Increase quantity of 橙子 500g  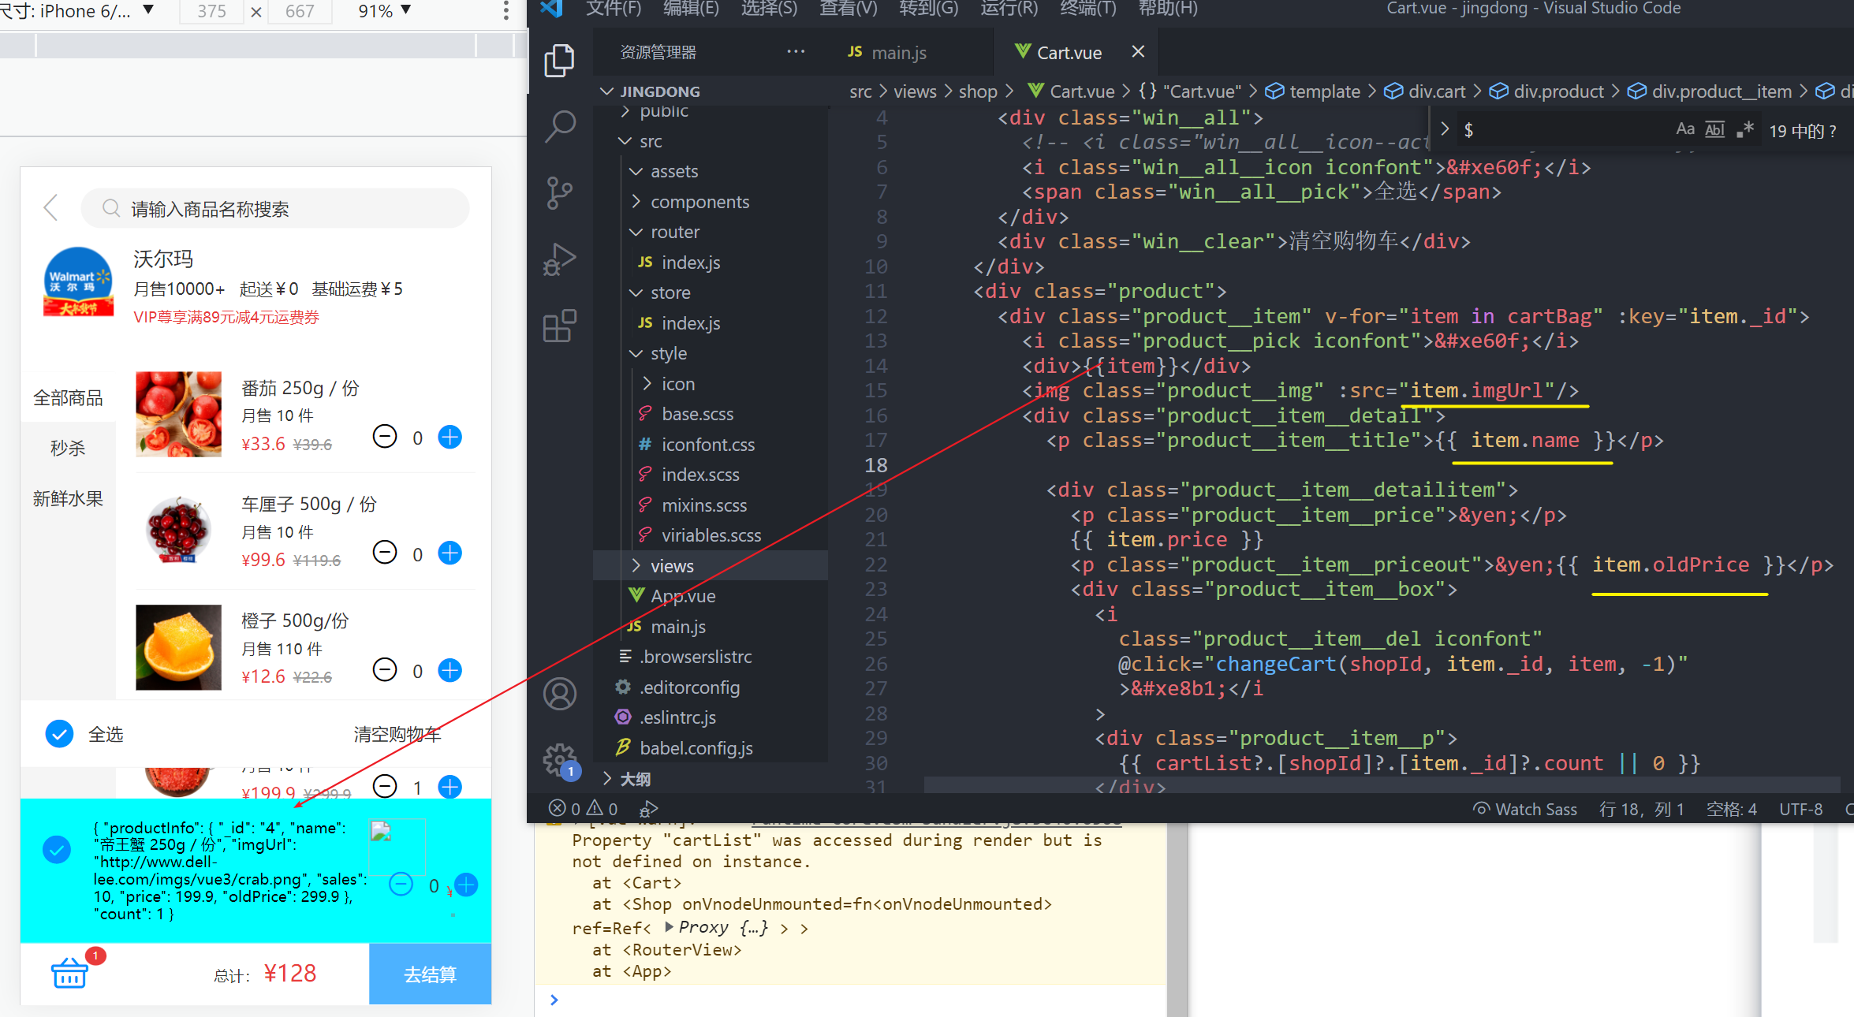click(x=450, y=670)
